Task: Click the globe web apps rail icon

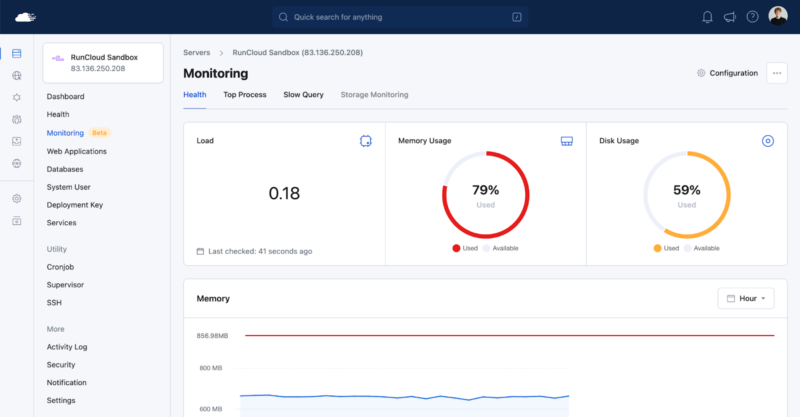Action: coord(16,75)
